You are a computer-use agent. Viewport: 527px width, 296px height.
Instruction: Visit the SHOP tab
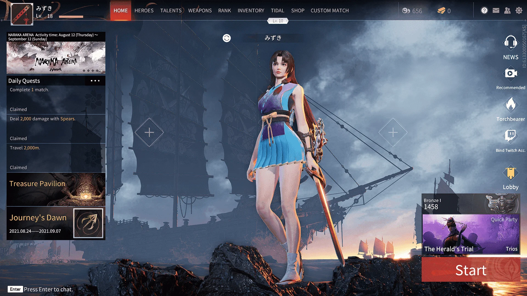coord(298,10)
